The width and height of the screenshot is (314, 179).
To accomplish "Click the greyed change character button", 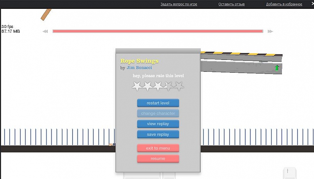I will pyautogui.click(x=158, y=113).
